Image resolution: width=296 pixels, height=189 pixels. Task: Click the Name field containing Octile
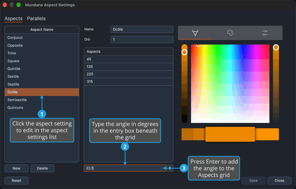[x=142, y=29]
